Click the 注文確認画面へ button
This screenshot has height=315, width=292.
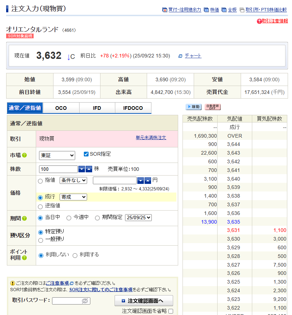[143, 301]
